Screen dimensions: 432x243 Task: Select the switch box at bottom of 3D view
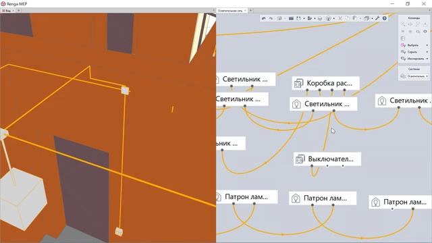(x=119, y=232)
